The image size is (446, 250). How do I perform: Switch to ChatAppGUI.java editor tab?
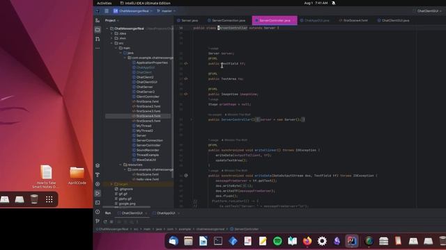(x=314, y=20)
